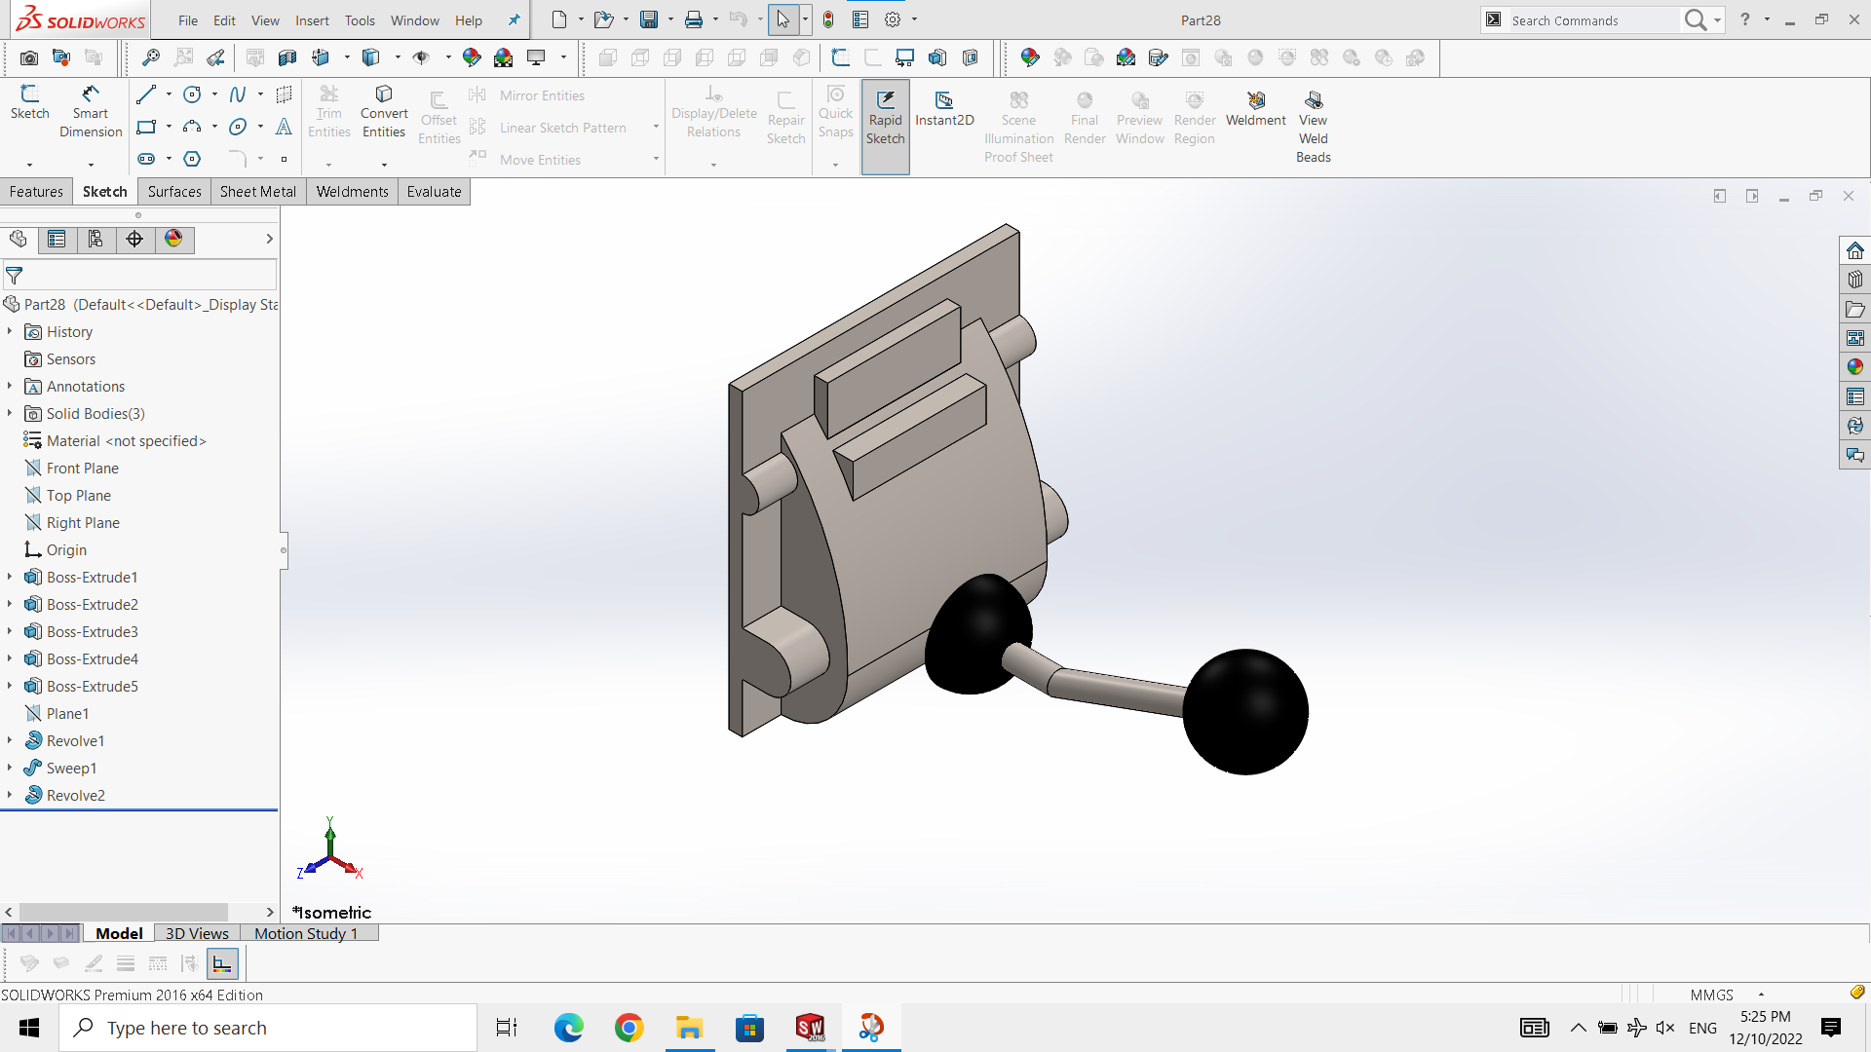The image size is (1871, 1052).
Task: Open Google Chrome from the taskbar
Action: click(630, 1028)
